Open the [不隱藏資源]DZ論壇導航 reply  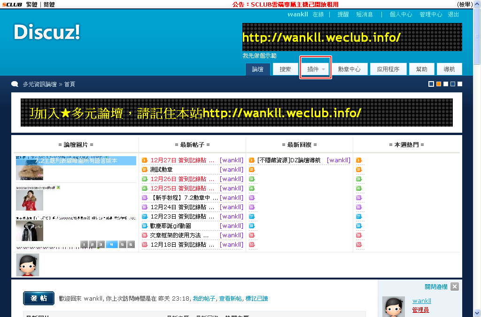click(x=289, y=160)
